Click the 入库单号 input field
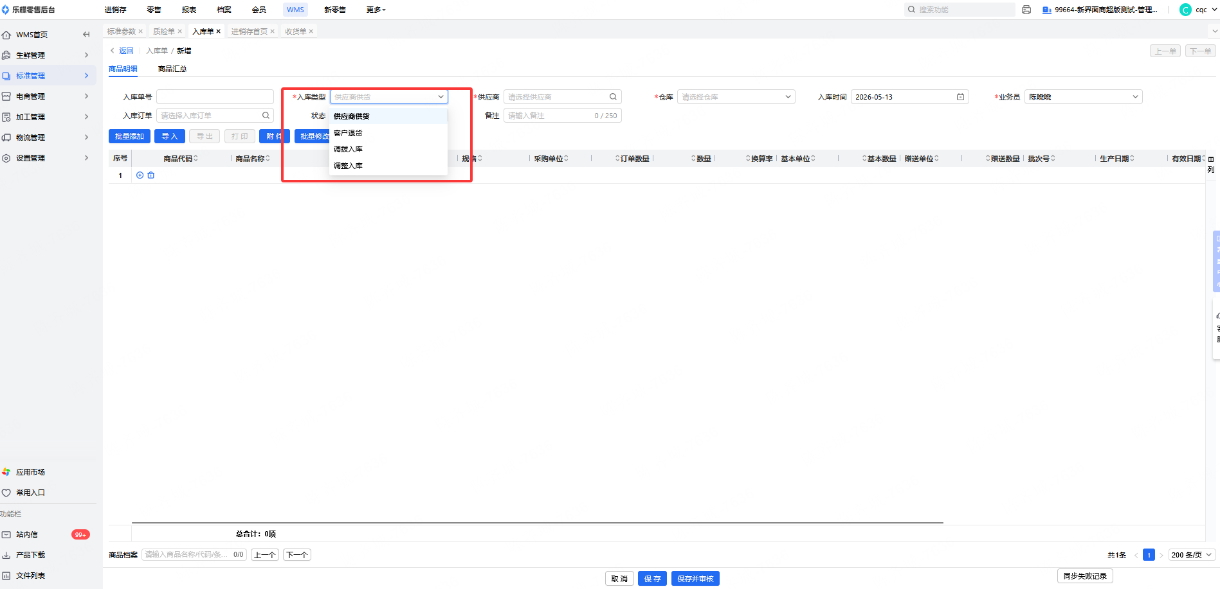 215,97
